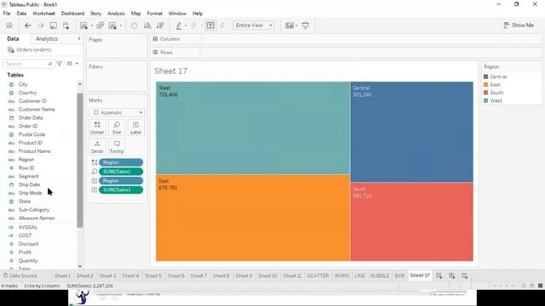Image resolution: width=545 pixels, height=306 pixels.
Task: Open the Dashboard menu
Action: coord(72,14)
